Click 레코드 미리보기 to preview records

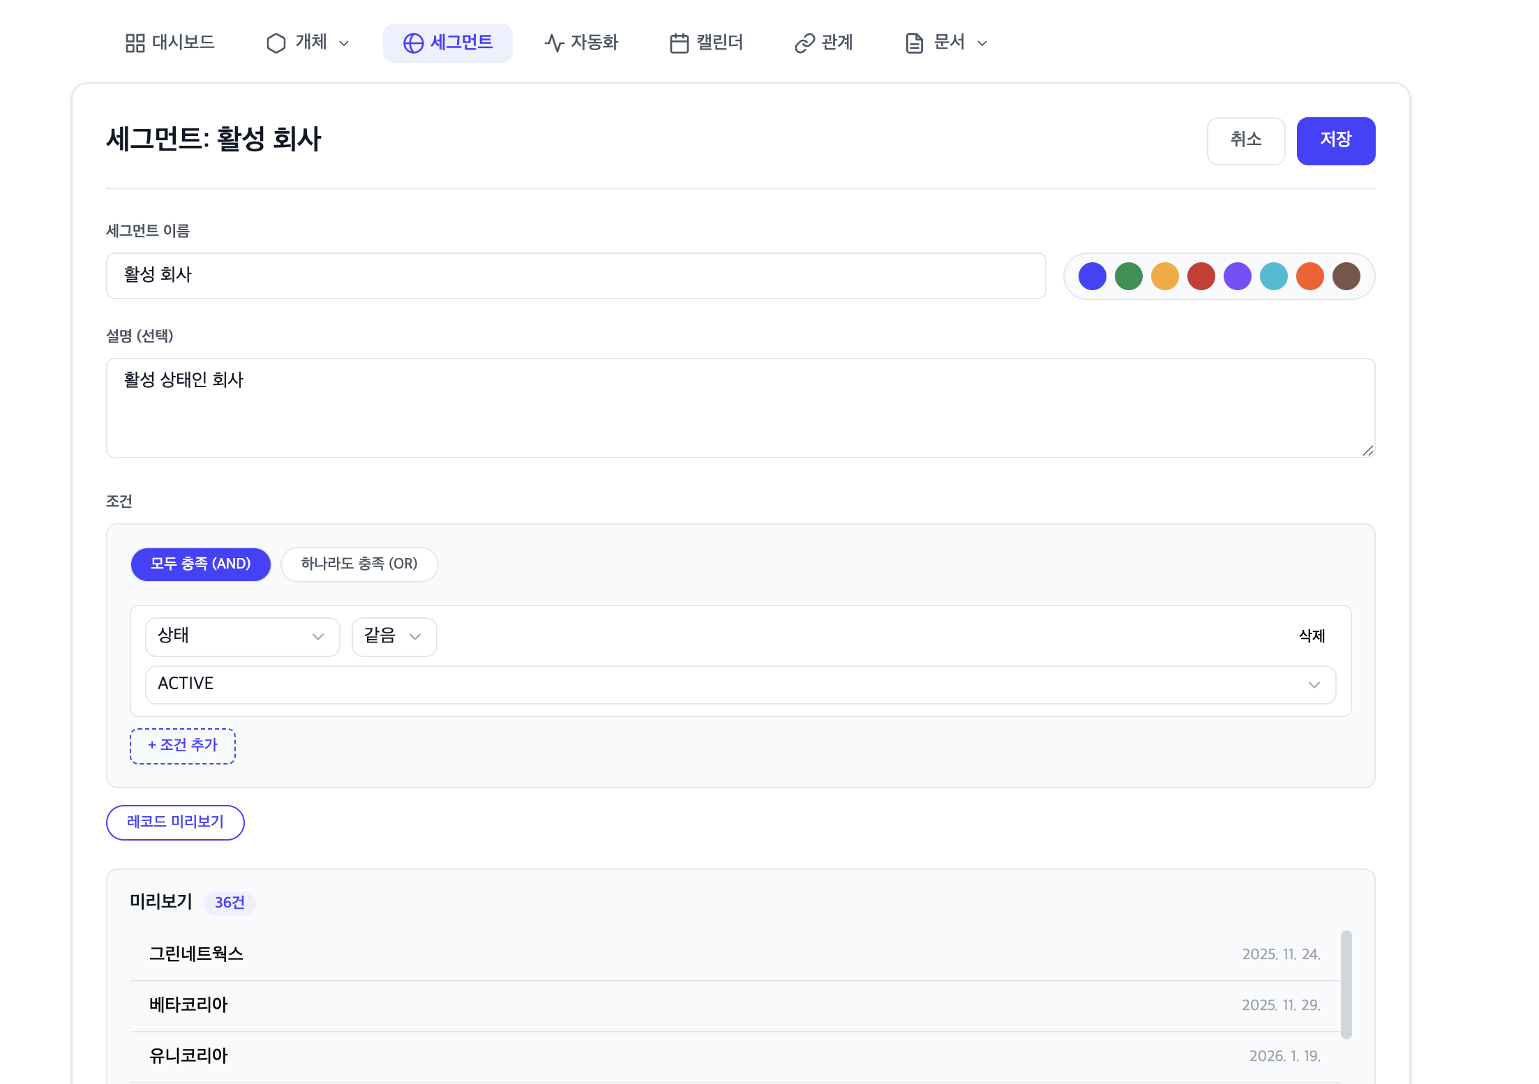175,822
